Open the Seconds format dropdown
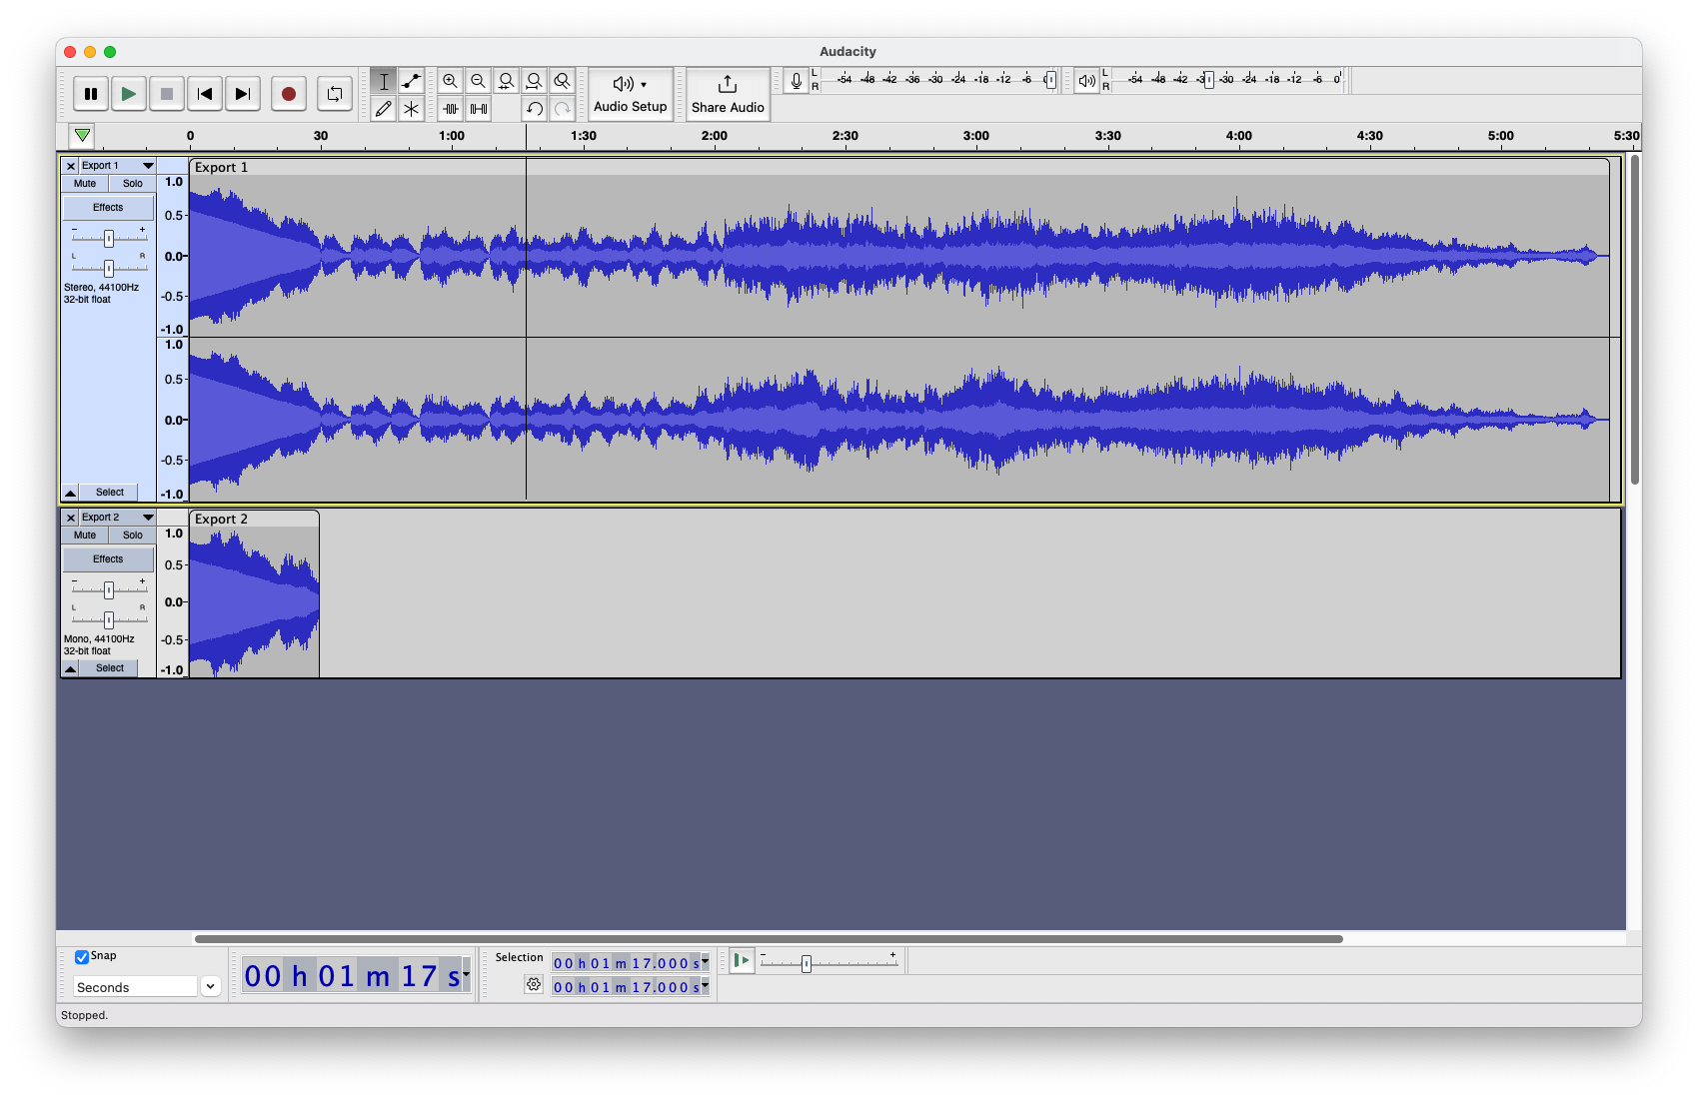This screenshot has width=1698, height=1101. pos(210,986)
